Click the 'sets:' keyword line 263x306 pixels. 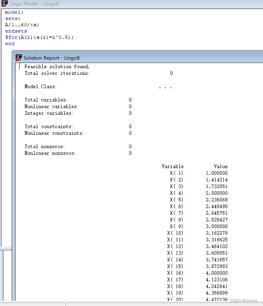13,18
